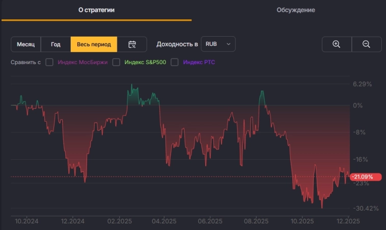
Task: Click the zoom out magnifier icon
Action: coord(366,44)
